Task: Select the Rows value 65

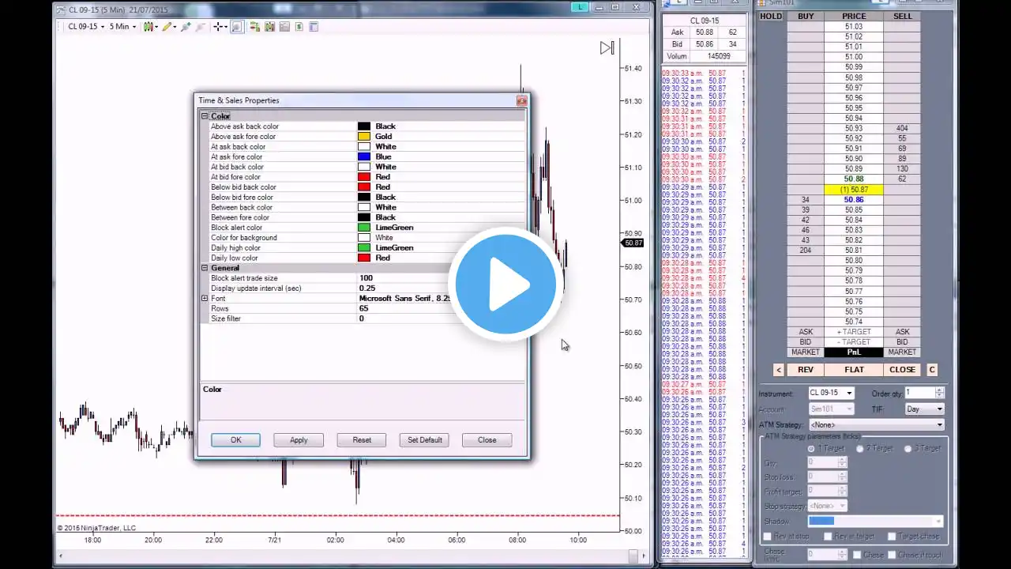Action: coord(364,308)
